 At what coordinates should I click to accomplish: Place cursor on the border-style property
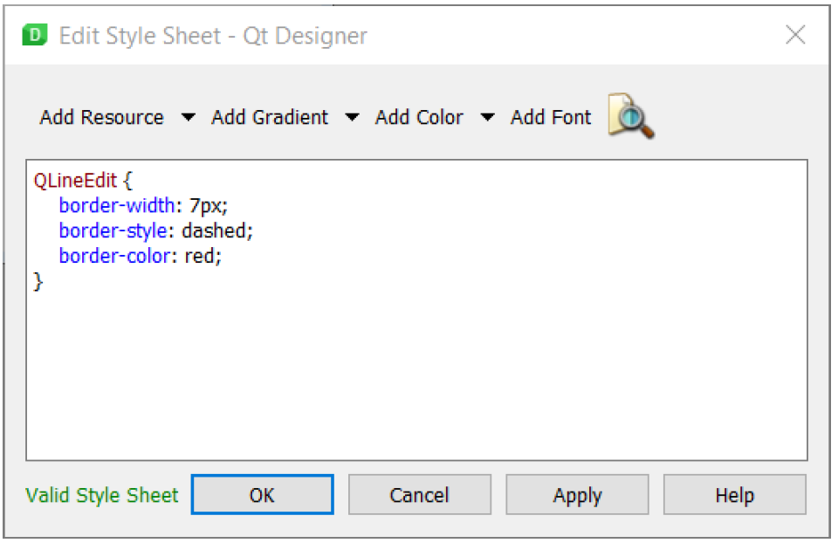tap(113, 230)
